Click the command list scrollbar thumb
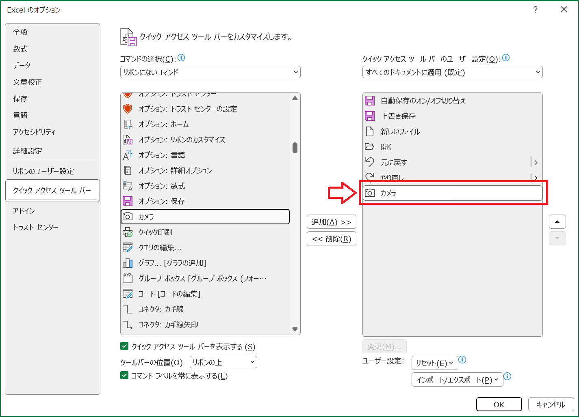Viewport: 579px width, 417px height. 295,148
